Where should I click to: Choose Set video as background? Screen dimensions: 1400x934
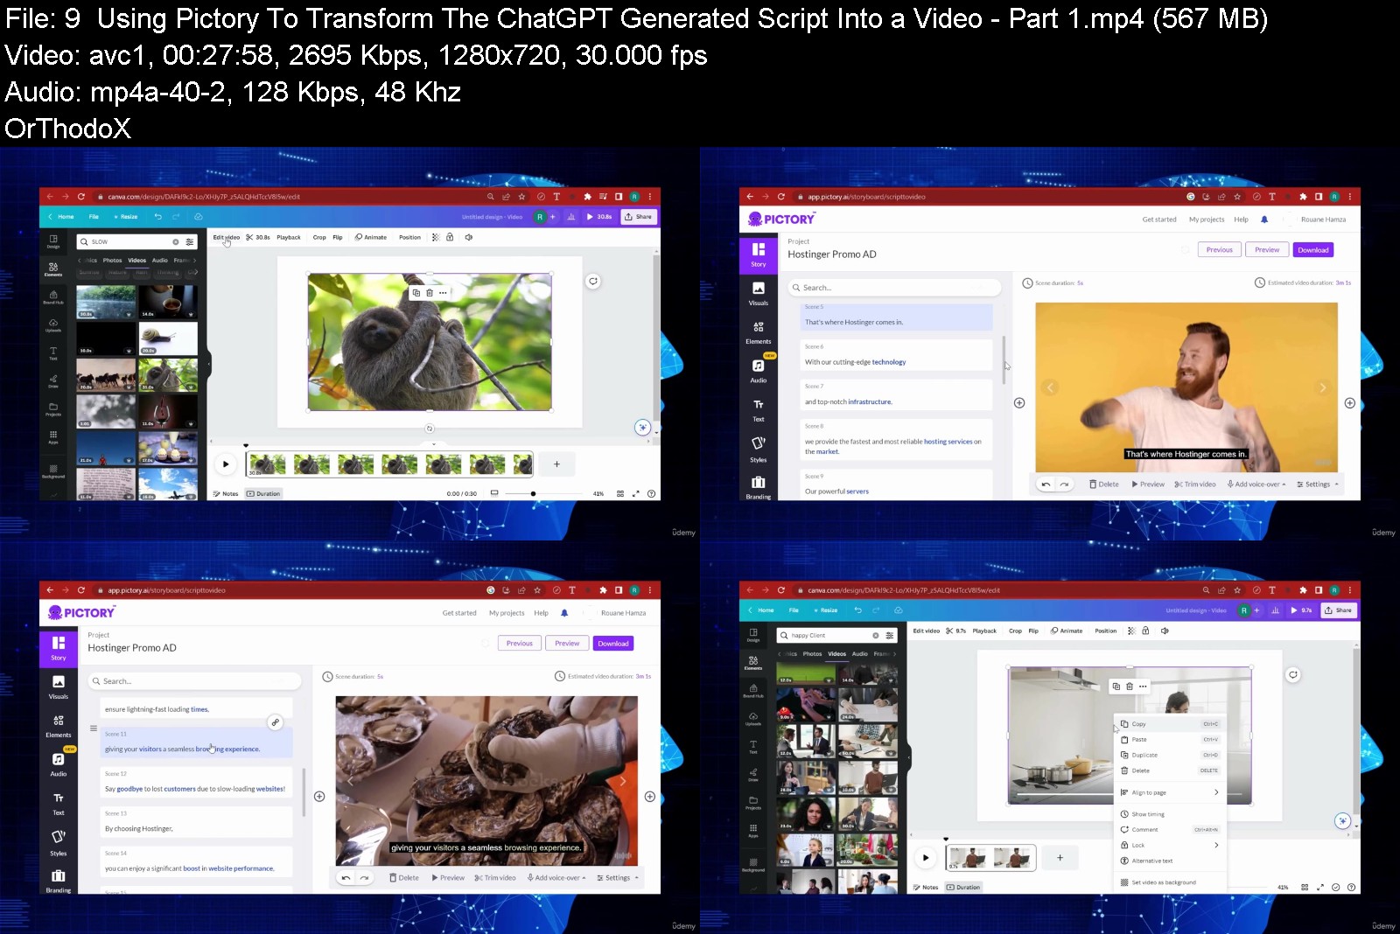[1170, 882]
